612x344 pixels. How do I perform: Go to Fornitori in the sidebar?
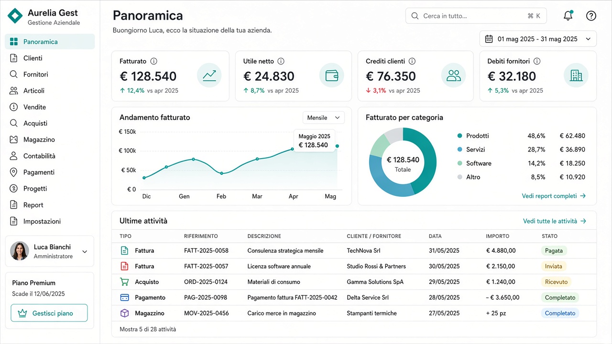50,74
